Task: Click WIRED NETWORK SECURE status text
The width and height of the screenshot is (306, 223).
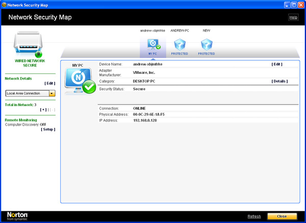Action: coord(30,63)
